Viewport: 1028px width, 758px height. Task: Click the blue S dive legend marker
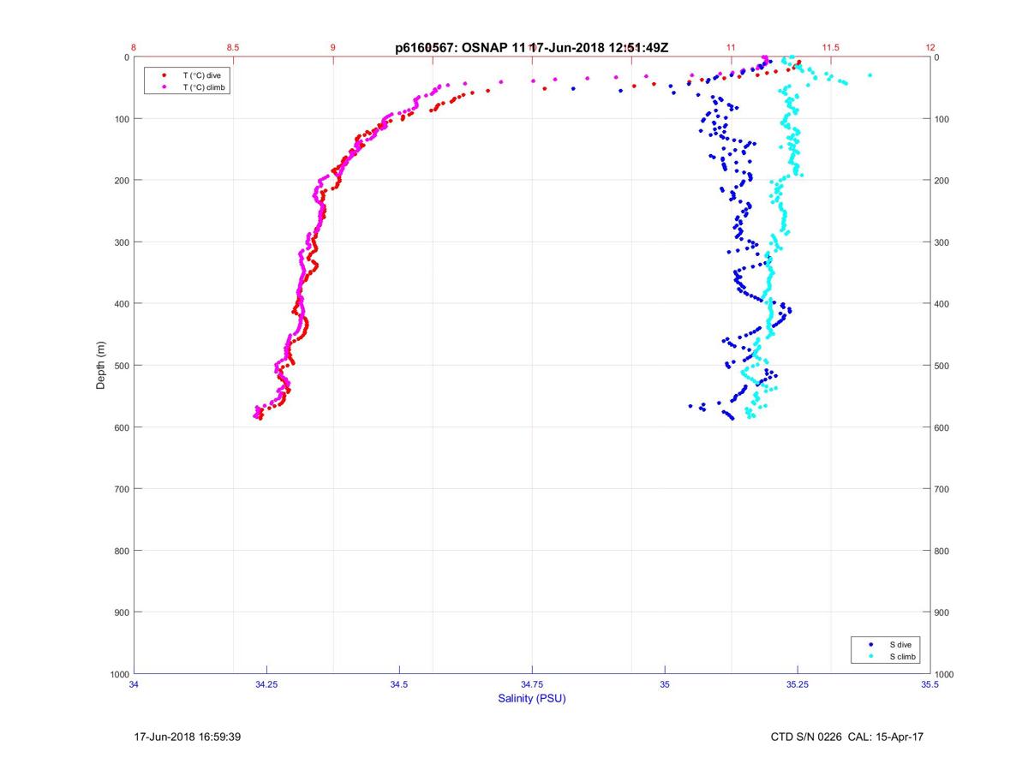[870, 644]
